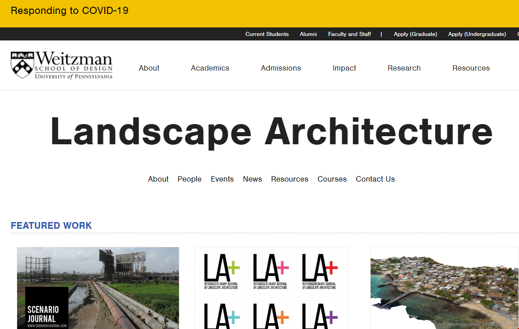Select About in the Landscape Architecture submenu
This screenshot has height=329, width=519.
click(x=158, y=179)
